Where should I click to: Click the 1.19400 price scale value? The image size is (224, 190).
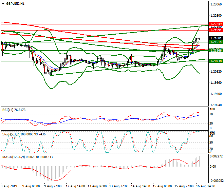click(x=216, y=94)
